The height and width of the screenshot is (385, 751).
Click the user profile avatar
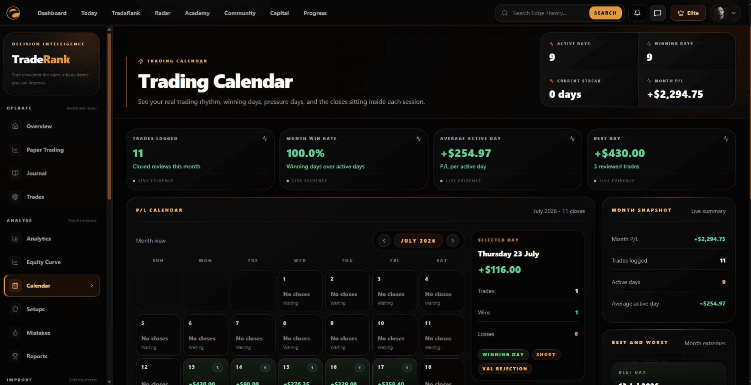point(721,13)
